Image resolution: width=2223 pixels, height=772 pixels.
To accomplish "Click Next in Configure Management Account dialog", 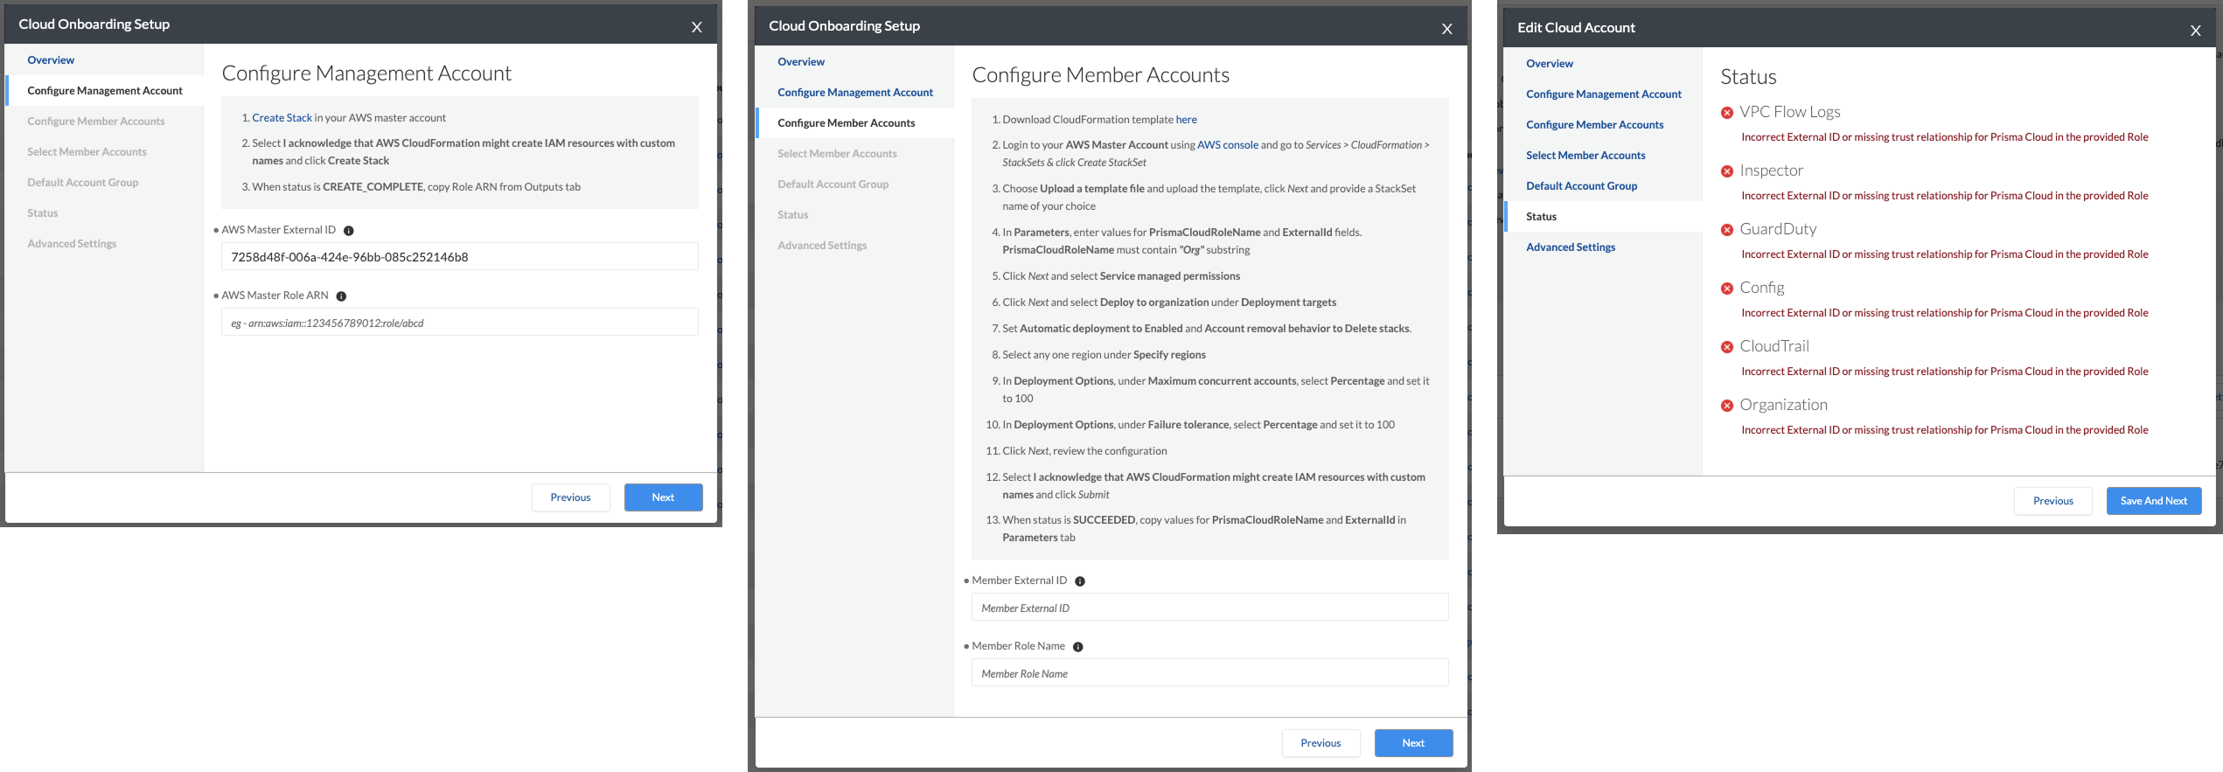I will click(663, 497).
